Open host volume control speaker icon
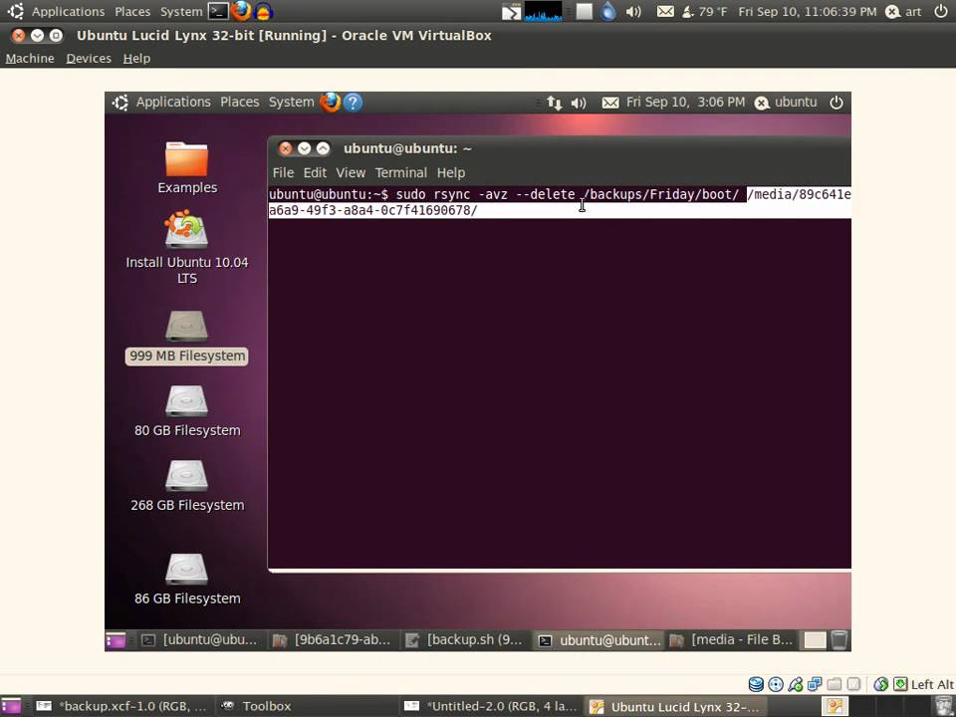 tap(633, 11)
